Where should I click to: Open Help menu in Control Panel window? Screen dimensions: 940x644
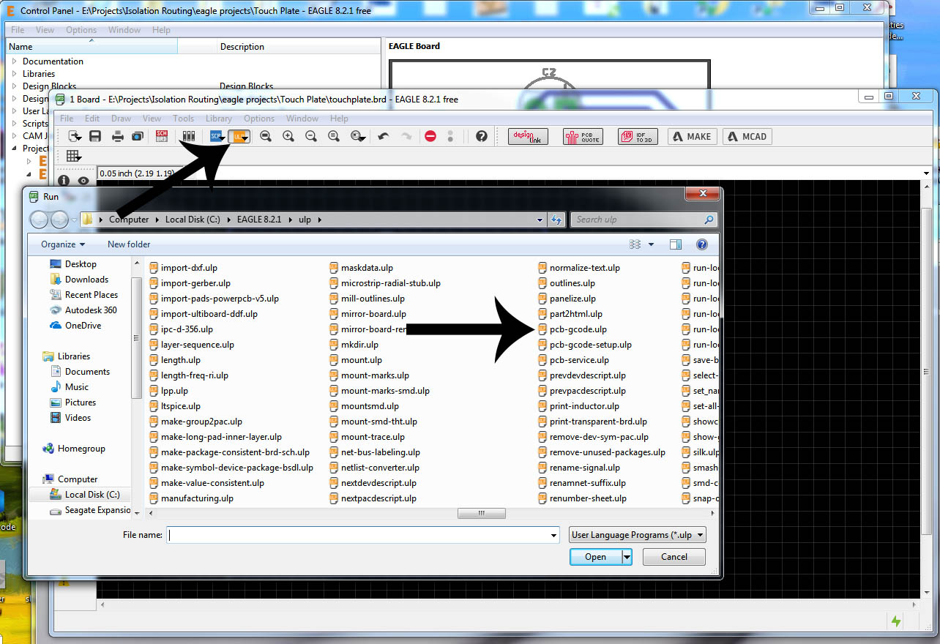click(x=161, y=30)
